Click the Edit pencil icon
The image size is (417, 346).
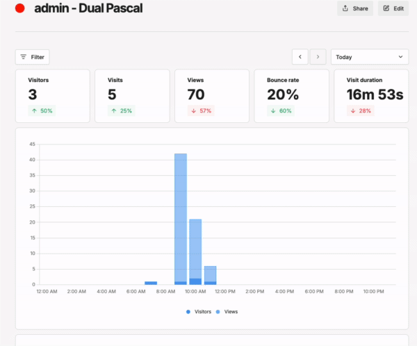(386, 8)
